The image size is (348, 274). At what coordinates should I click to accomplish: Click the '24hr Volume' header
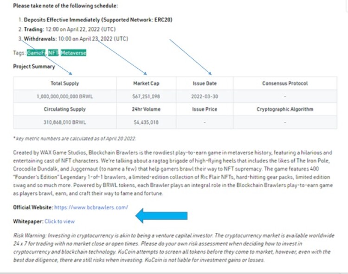[x=146, y=109]
